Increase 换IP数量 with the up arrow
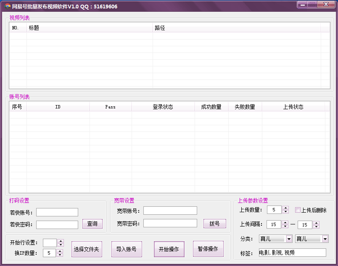This screenshot has height=266, width=338. [60, 251]
